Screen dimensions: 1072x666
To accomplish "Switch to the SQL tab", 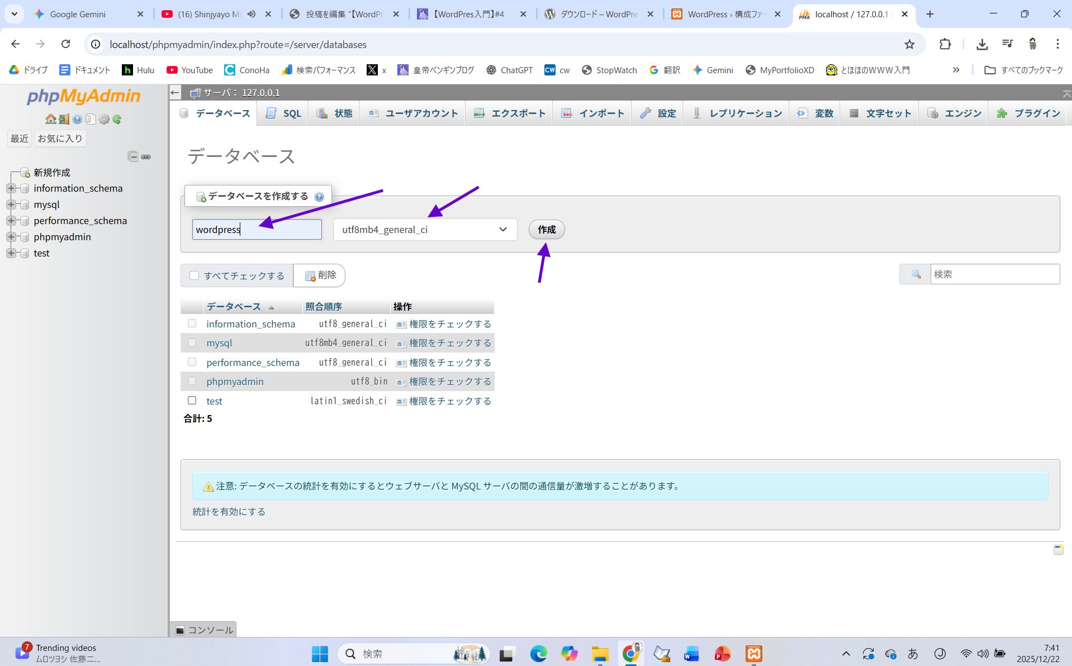I will (x=284, y=113).
